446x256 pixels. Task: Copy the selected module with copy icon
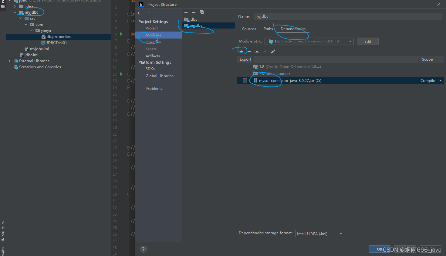[x=202, y=12]
